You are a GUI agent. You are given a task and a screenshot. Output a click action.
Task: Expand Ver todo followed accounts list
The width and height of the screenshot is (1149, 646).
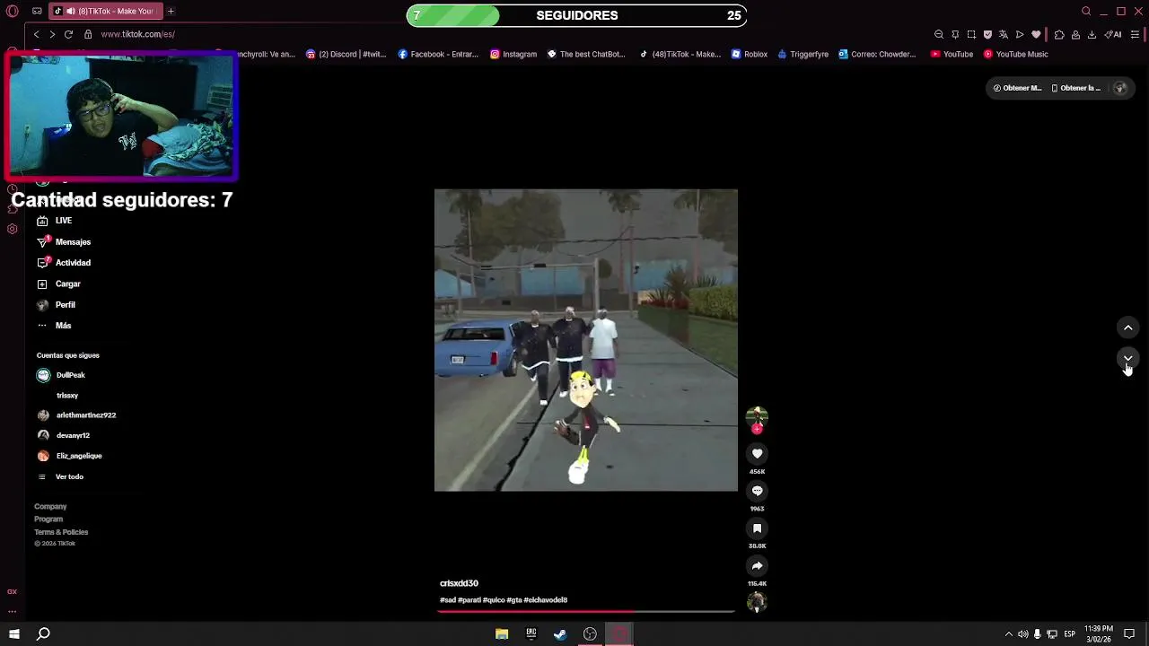click(x=60, y=476)
